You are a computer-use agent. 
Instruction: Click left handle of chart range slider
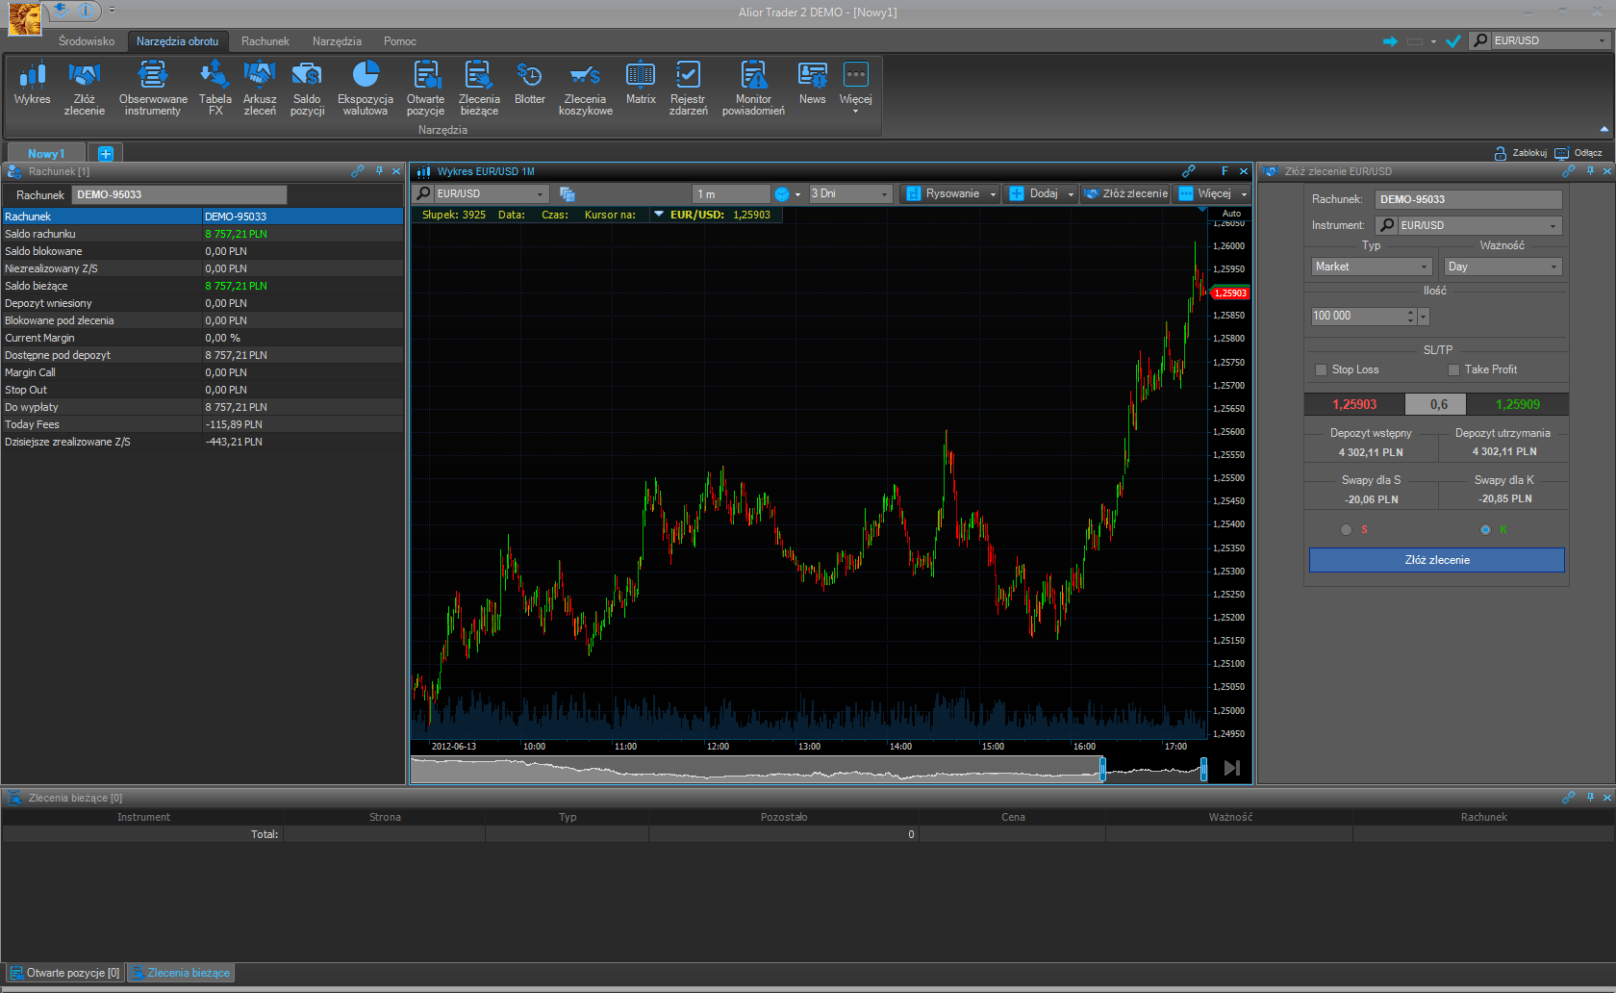click(x=1102, y=769)
